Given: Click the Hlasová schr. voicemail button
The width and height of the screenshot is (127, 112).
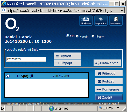Looking at the screenshot, I should (x=107, y=63).
